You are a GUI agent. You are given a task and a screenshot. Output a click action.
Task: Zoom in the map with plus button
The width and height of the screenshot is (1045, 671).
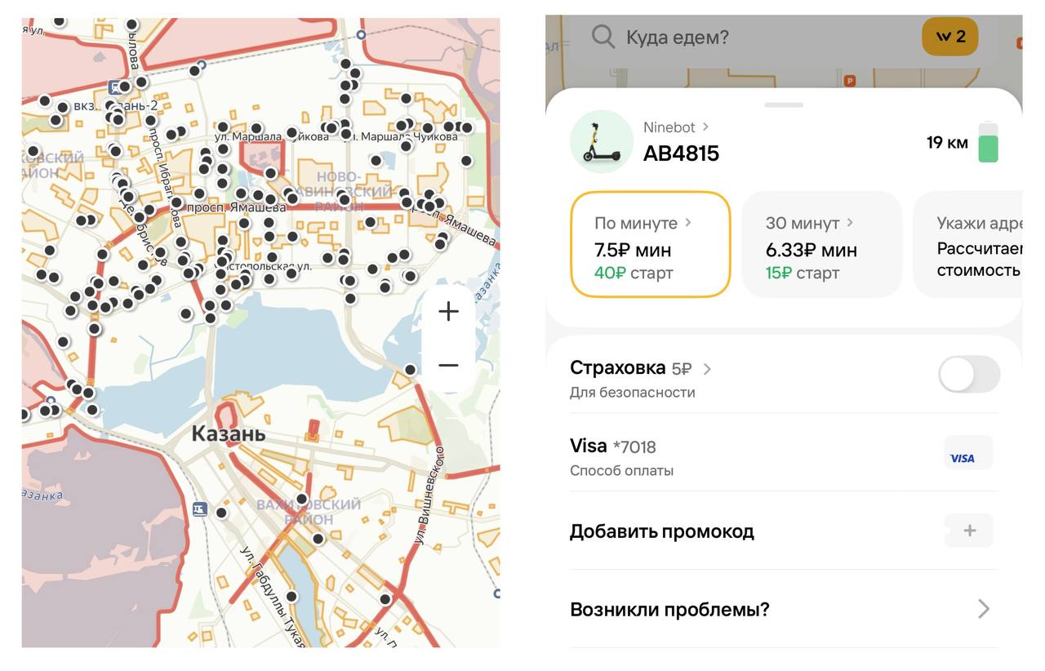(x=448, y=312)
